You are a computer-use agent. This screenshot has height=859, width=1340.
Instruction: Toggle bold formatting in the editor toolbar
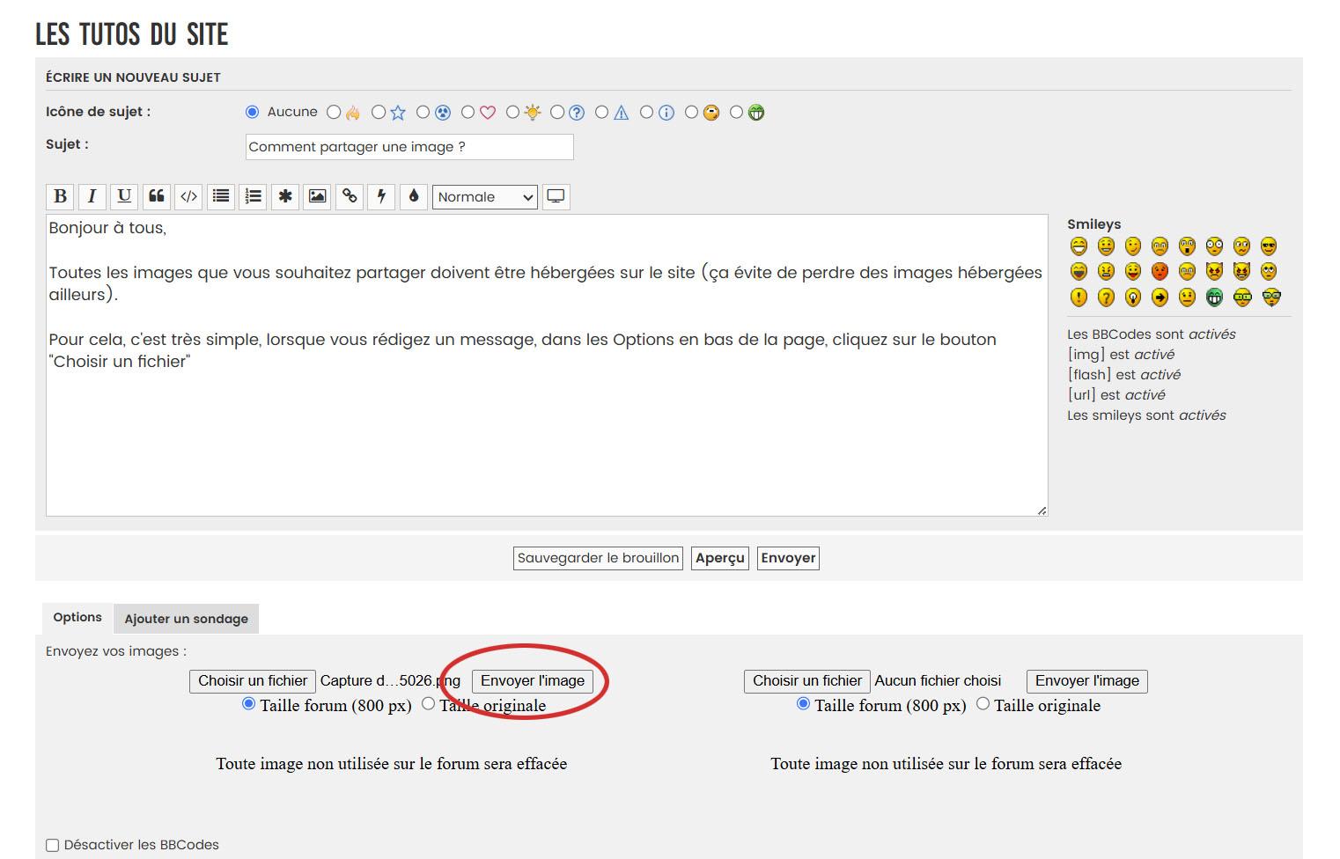coord(60,196)
